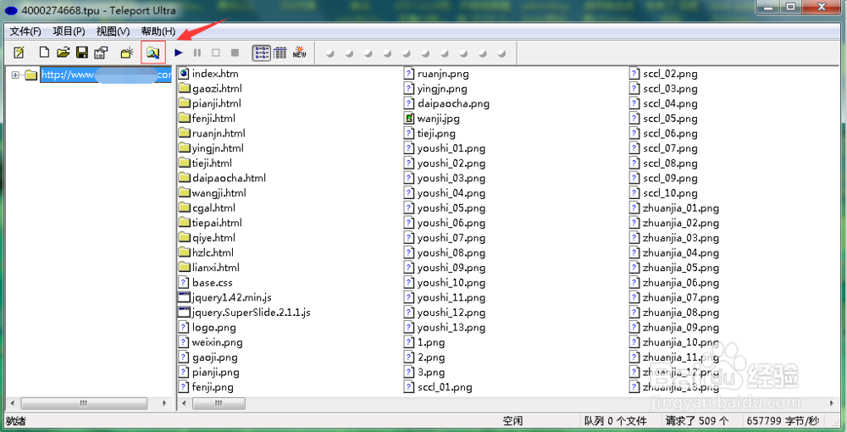Select jquery1.42.min.js script file
Viewport: 847px width, 432px height.
225,297
